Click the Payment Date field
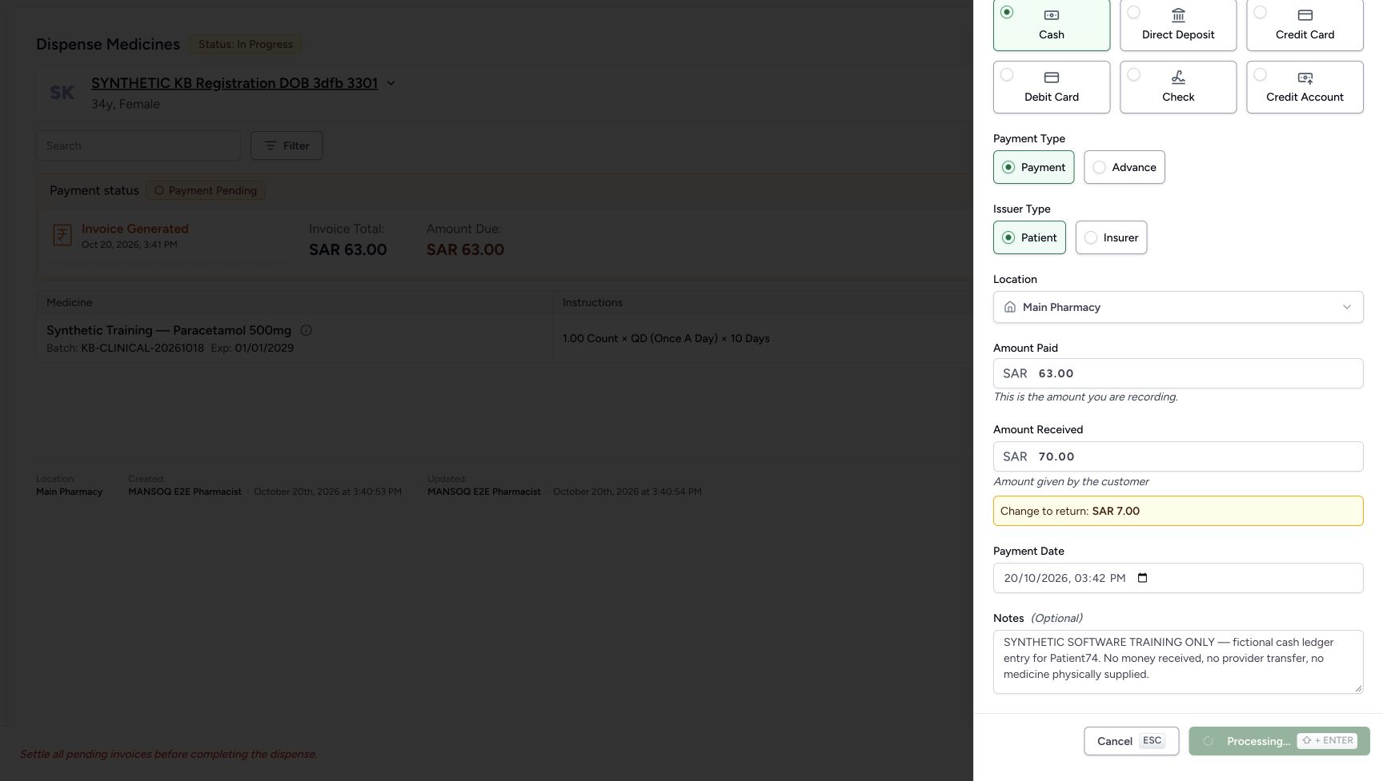The width and height of the screenshot is (1383, 781). pyautogui.click(x=1178, y=578)
